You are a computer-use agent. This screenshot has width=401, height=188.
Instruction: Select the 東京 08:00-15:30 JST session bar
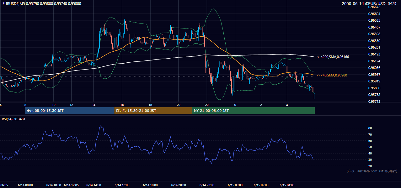pyautogui.click(x=70, y=111)
